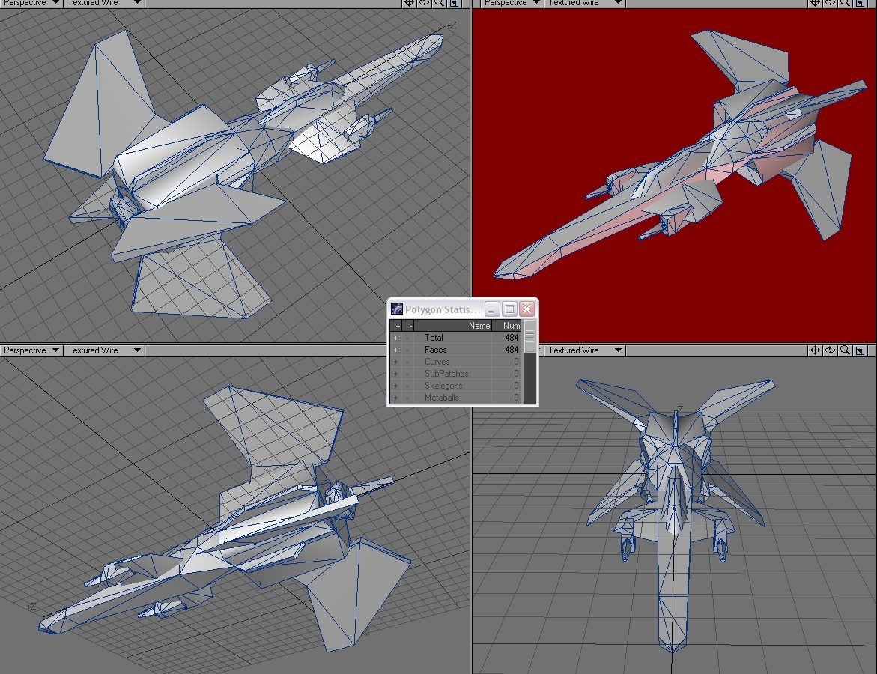Click the plus button in the statistics header
The height and width of the screenshot is (674, 877).
397,326
